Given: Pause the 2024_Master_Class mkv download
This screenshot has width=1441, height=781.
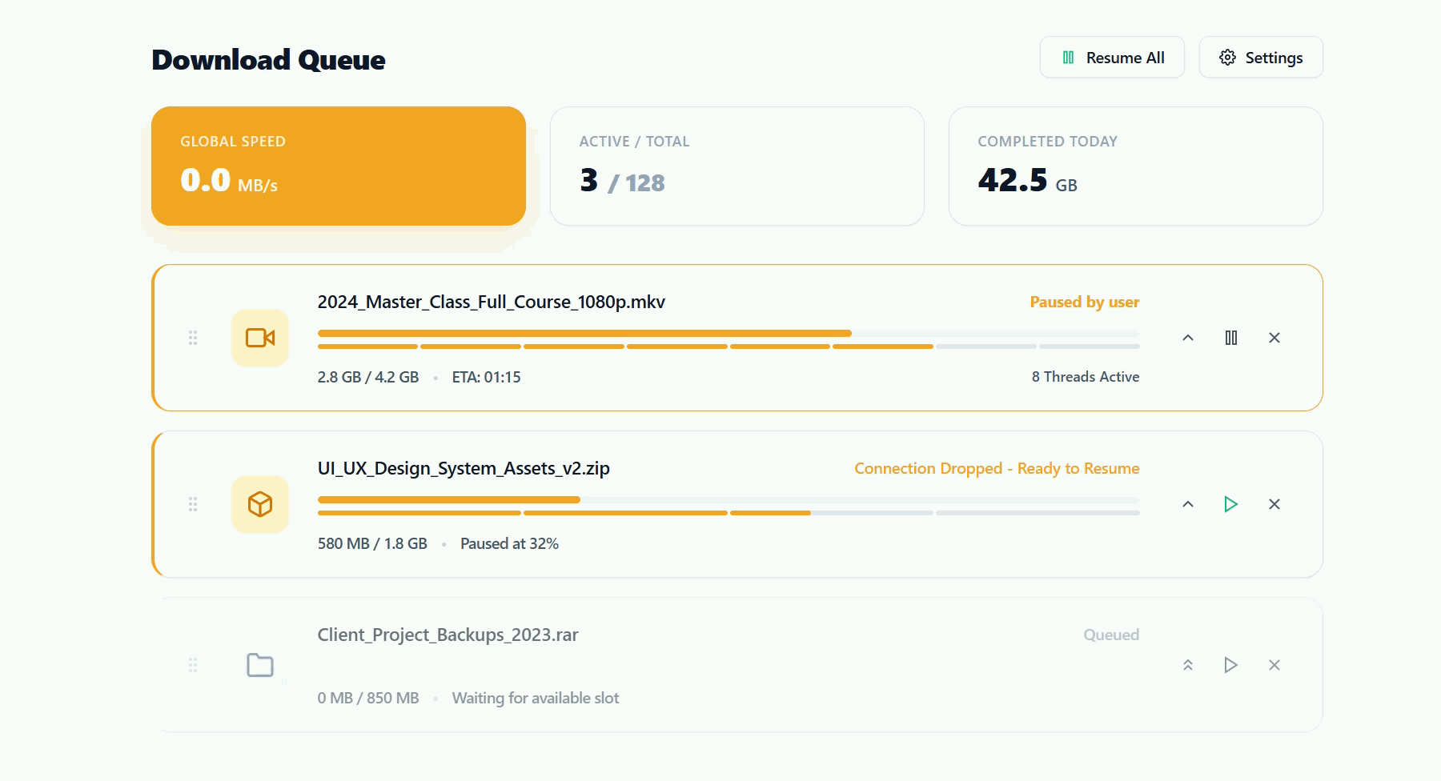Looking at the screenshot, I should [1230, 338].
